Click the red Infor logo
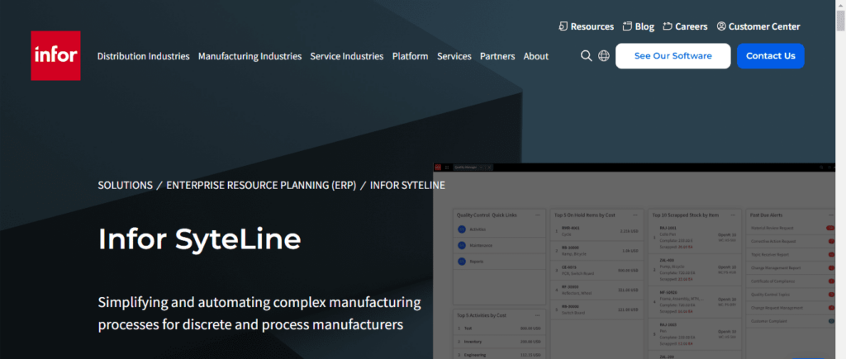This screenshot has height=359, width=846. (x=55, y=55)
